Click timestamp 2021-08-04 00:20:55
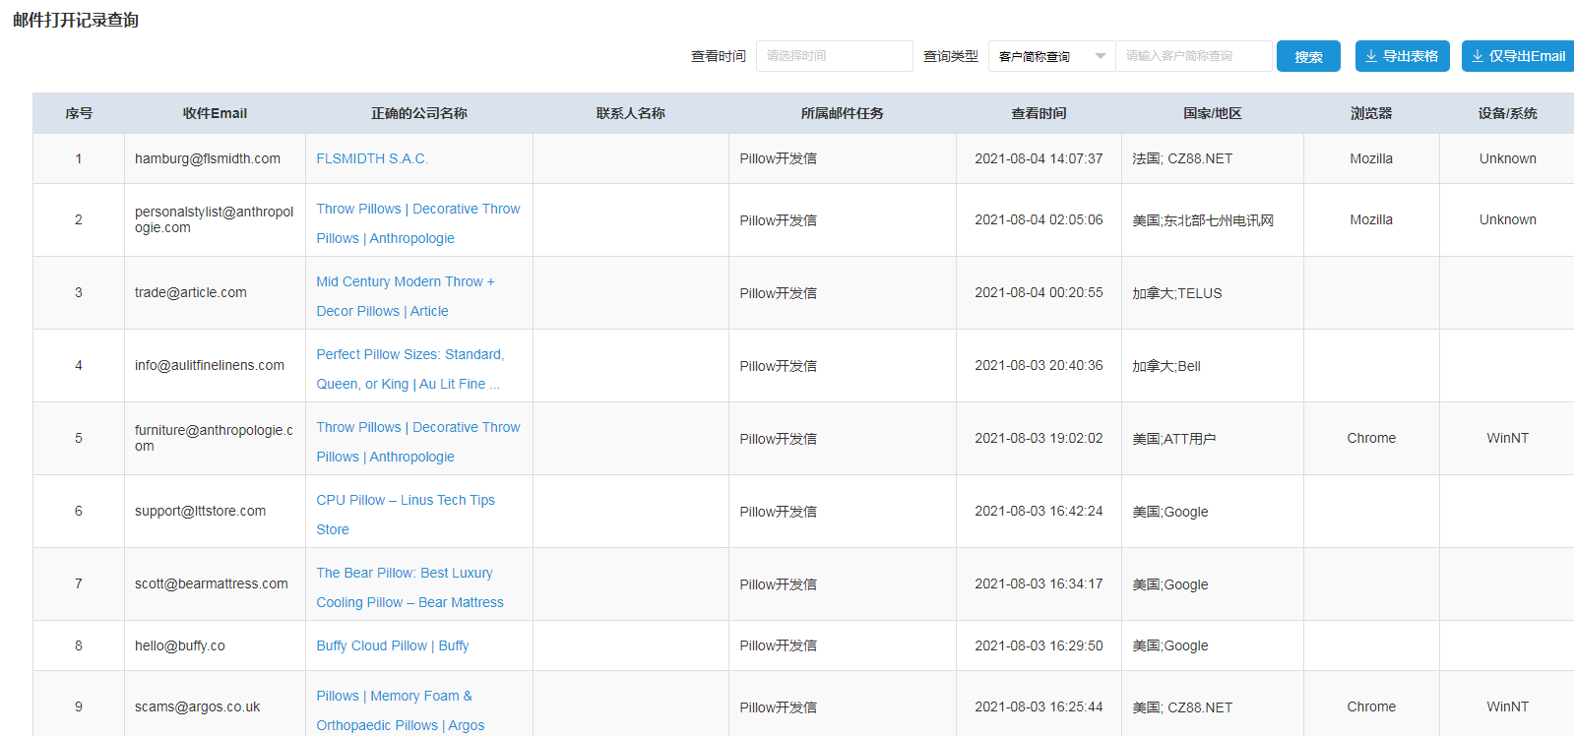Screen dimensions: 1574x736 [1039, 292]
